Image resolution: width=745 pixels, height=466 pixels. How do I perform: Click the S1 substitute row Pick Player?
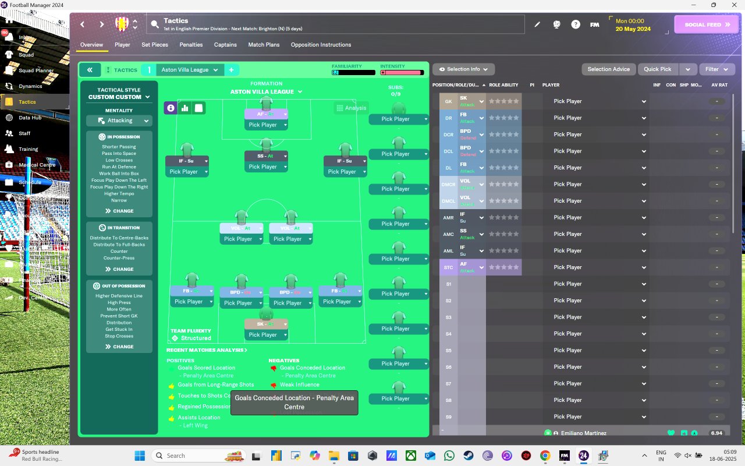pos(599,284)
